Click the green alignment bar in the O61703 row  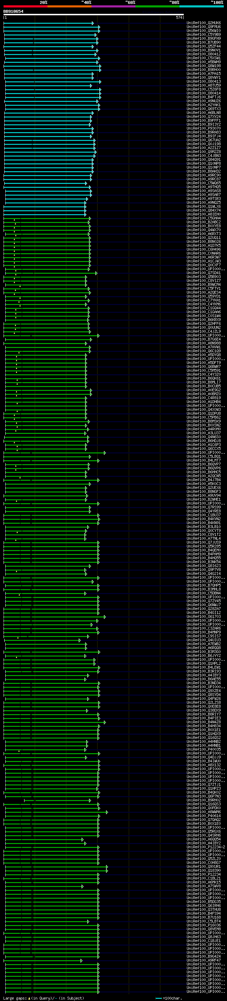[54, 617]
